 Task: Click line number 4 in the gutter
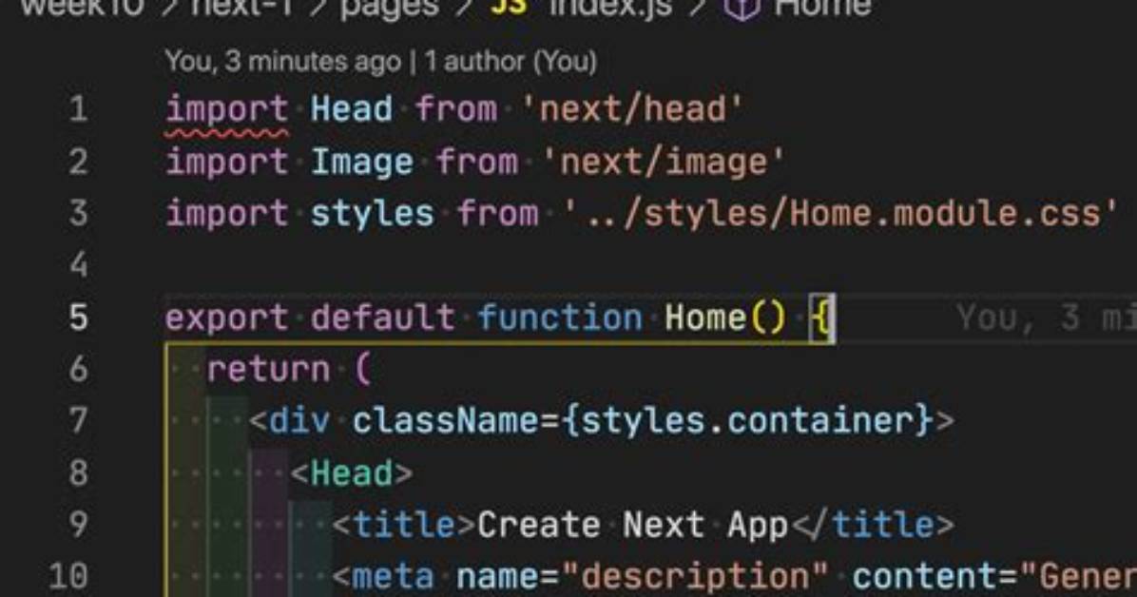pyautogui.click(x=78, y=265)
